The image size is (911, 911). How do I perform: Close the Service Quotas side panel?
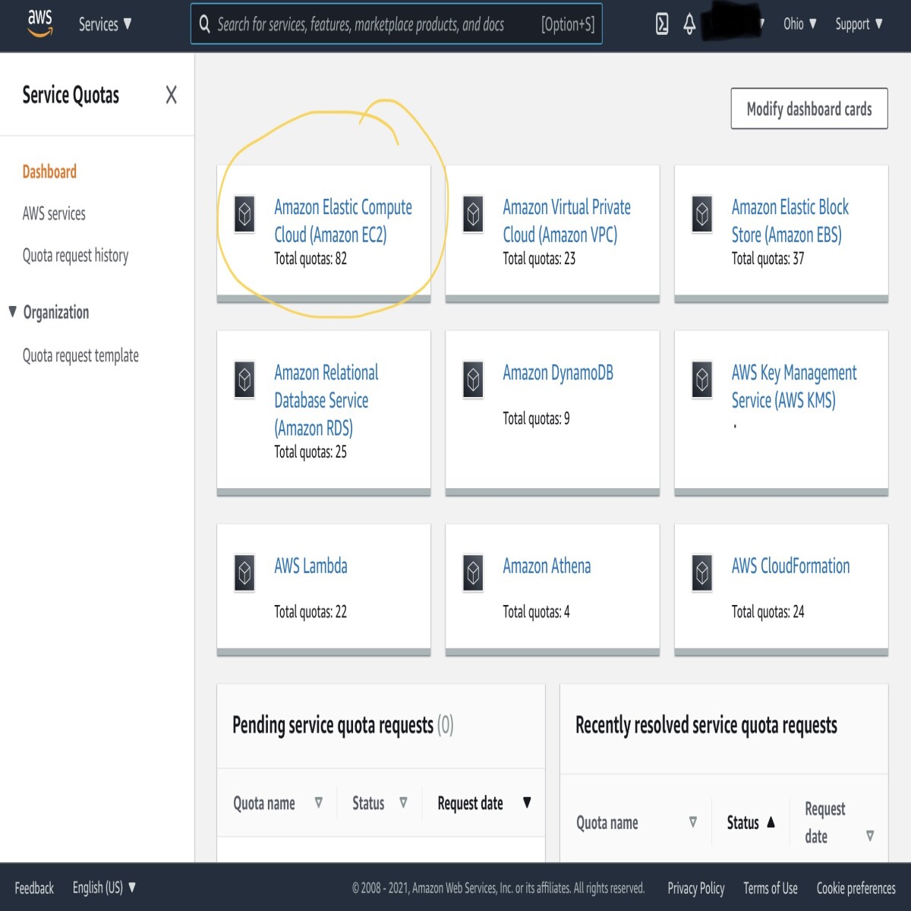click(x=171, y=95)
